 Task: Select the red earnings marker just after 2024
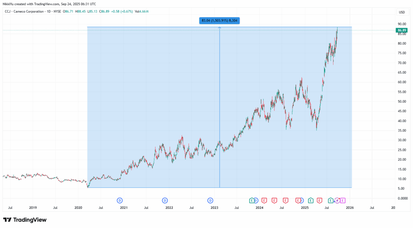point(264,200)
